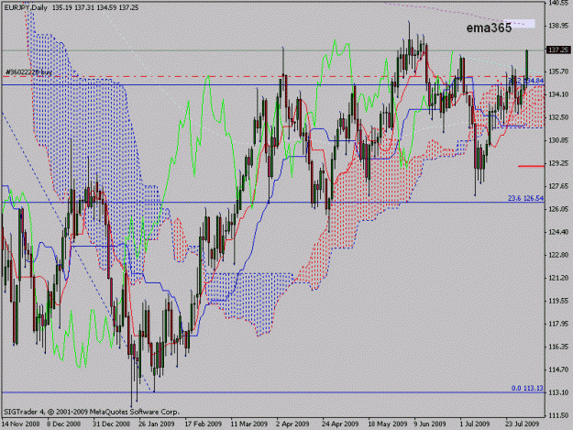Click the 14 Nov 2008 date label
The width and height of the screenshot is (573, 430).
[x=21, y=424]
